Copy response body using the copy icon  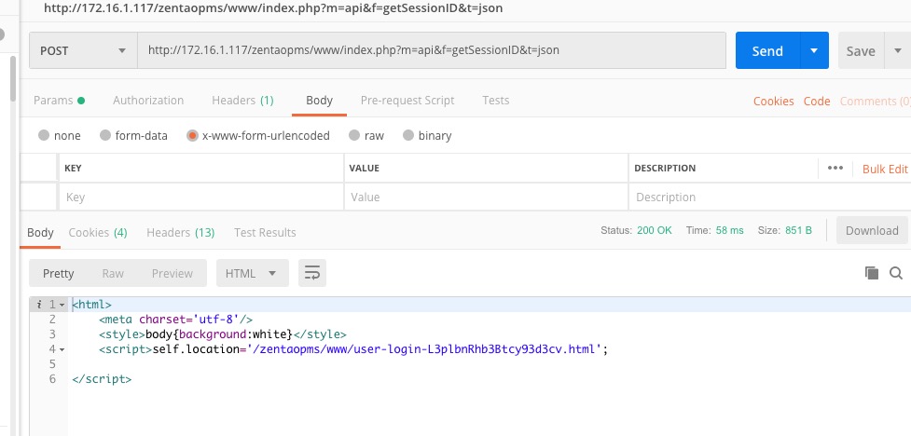[872, 273]
